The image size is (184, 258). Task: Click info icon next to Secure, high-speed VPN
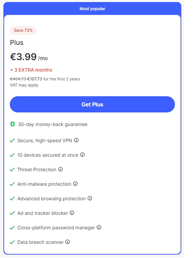(x=76, y=140)
